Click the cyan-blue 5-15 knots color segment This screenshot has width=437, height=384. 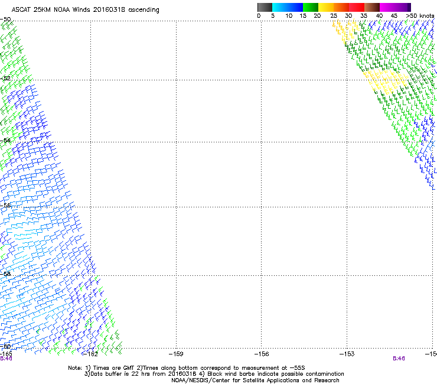tap(288, 7)
